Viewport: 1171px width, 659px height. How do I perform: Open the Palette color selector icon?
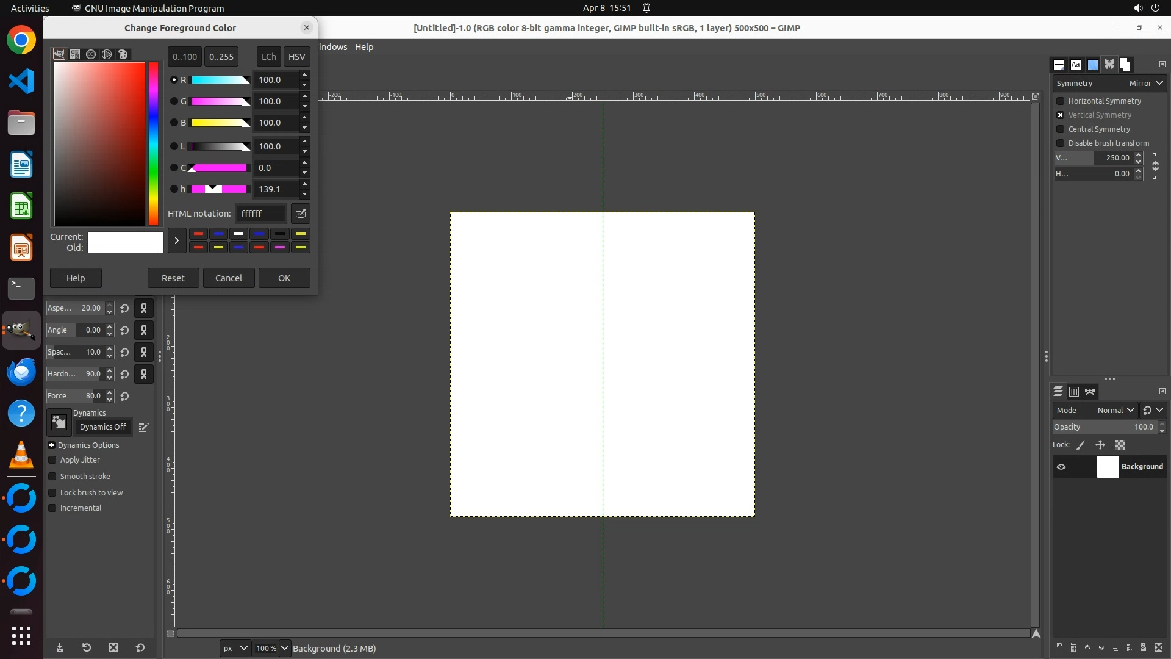click(123, 54)
